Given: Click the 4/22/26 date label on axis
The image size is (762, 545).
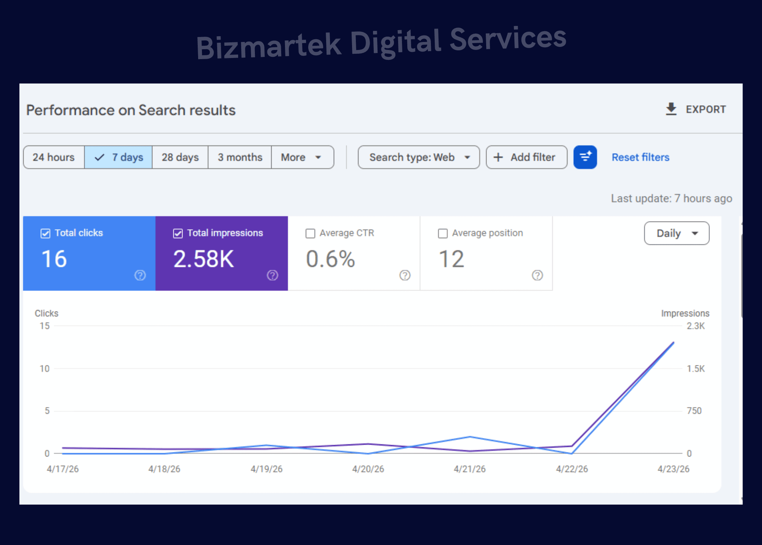Looking at the screenshot, I should (572, 469).
